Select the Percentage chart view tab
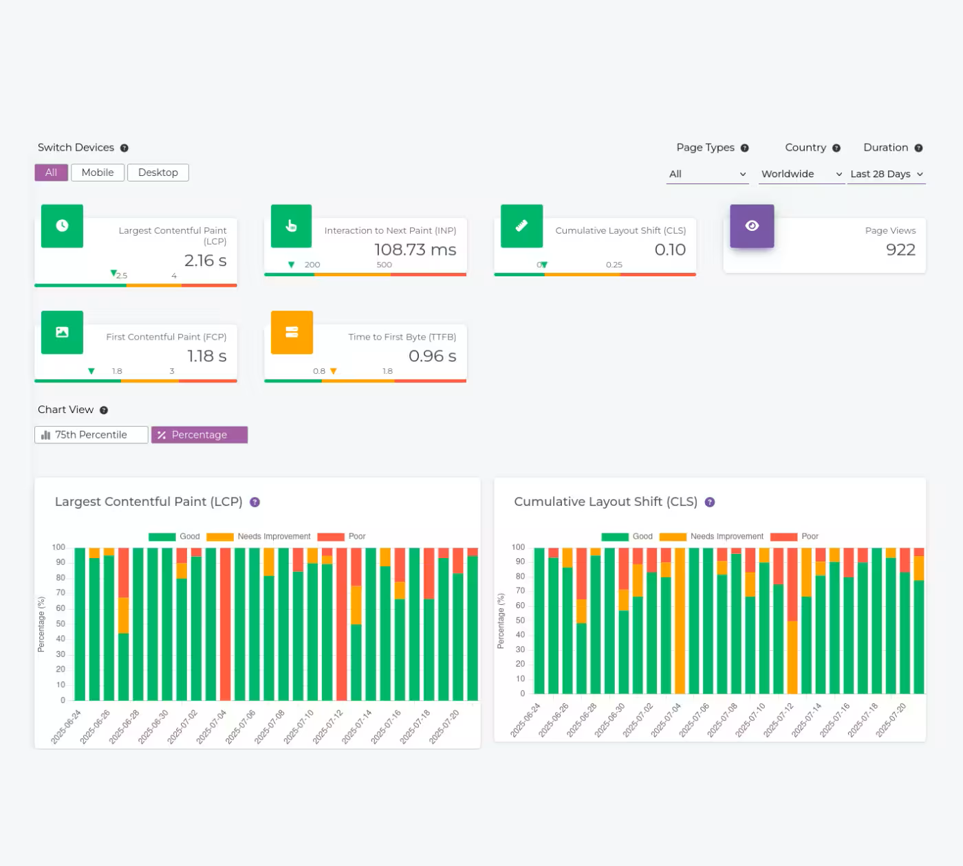The height and width of the screenshot is (866, 963). click(x=199, y=434)
